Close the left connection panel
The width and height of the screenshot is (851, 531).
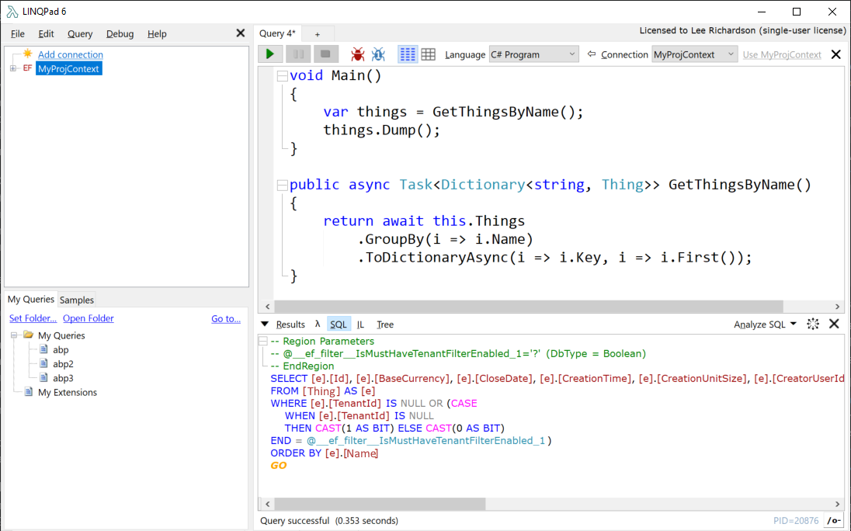point(241,33)
